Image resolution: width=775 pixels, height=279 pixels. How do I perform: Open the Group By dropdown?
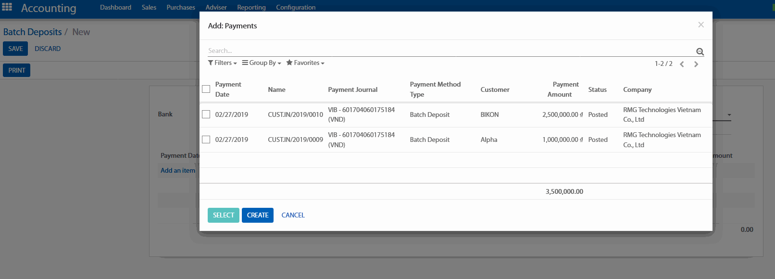tap(262, 63)
